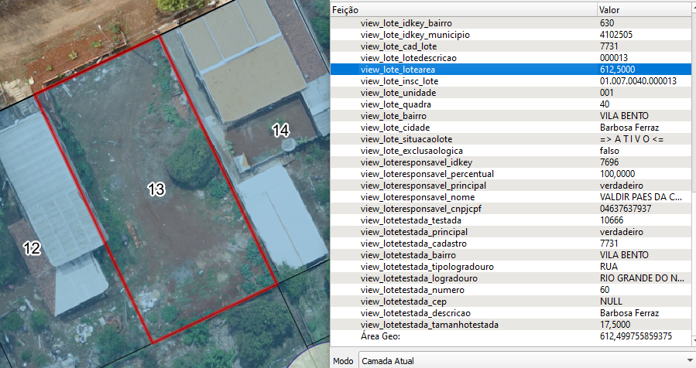Select the view_loteresponsavel_nome row
The height and width of the screenshot is (368, 696).
[x=511, y=197]
